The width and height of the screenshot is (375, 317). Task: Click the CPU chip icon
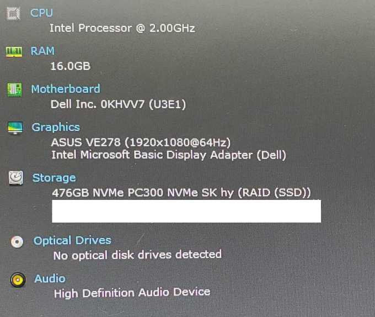point(13,13)
